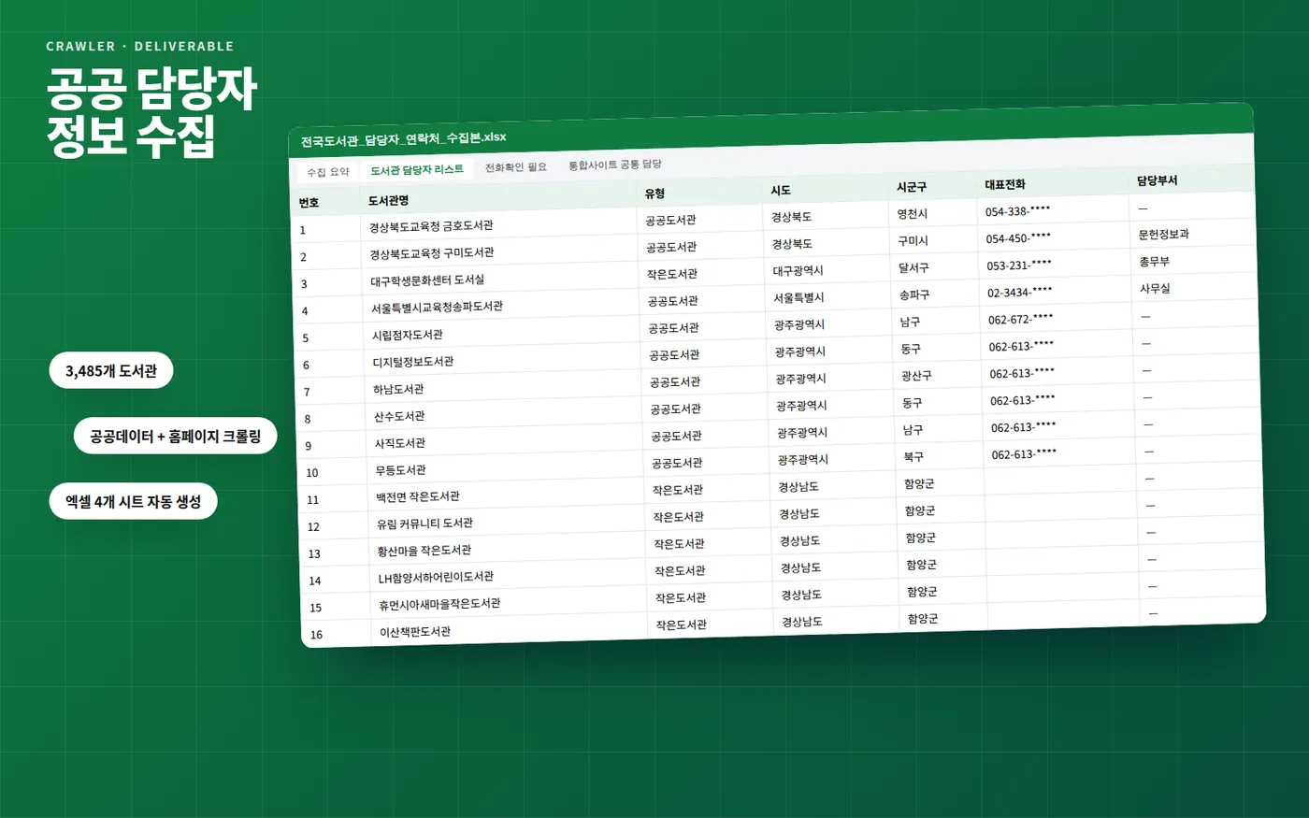Open the 전화확인 필요 sheet tab
This screenshot has height=818, width=1309.
tap(516, 167)
